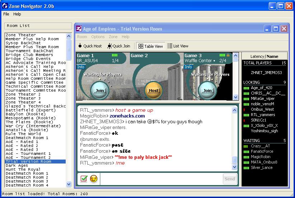Open the Room menu in the Age of Empires window
The width and height of the screenshot is (295, 198).
point(82,37)
